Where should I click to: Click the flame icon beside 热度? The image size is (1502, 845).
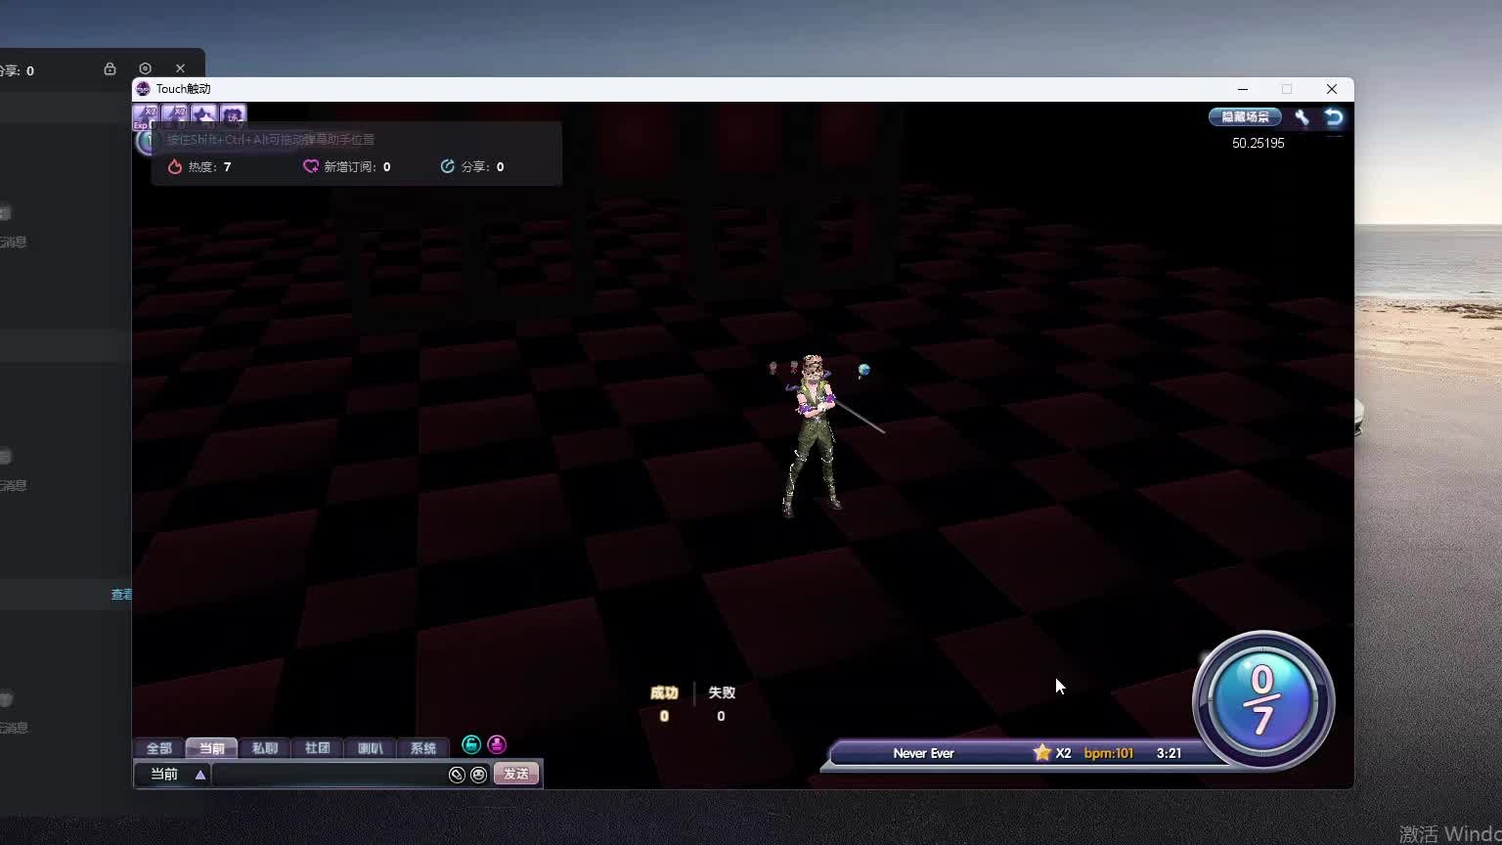(x=175, y=167)
